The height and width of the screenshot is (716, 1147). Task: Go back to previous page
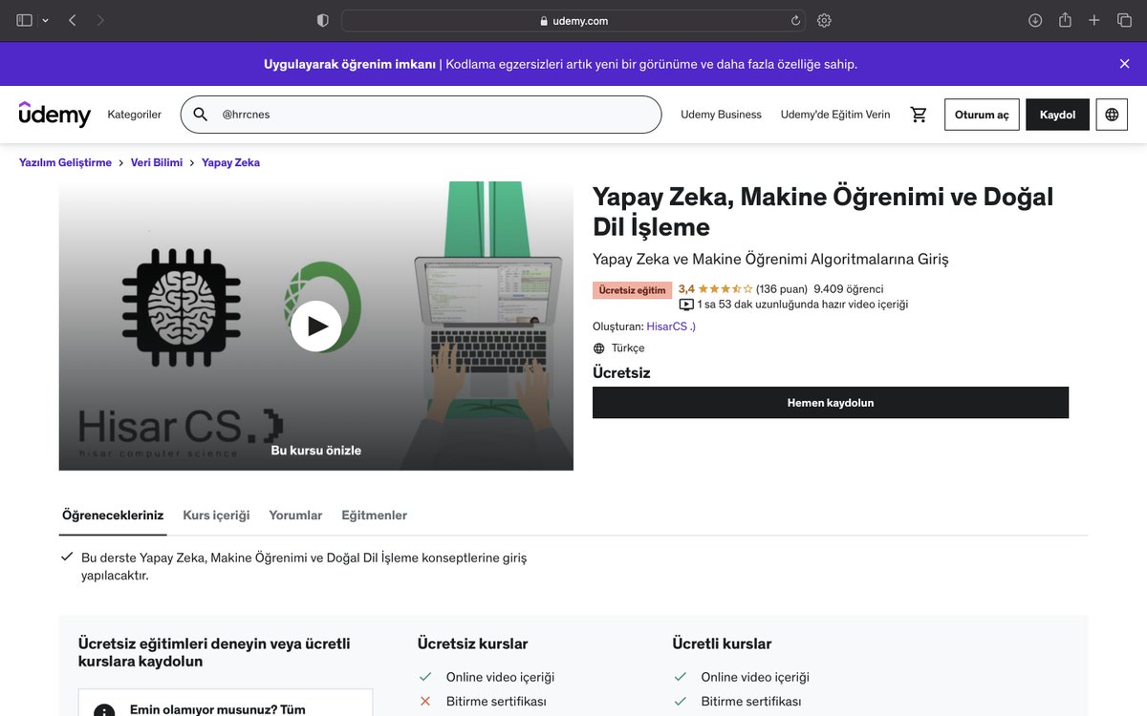73,20
